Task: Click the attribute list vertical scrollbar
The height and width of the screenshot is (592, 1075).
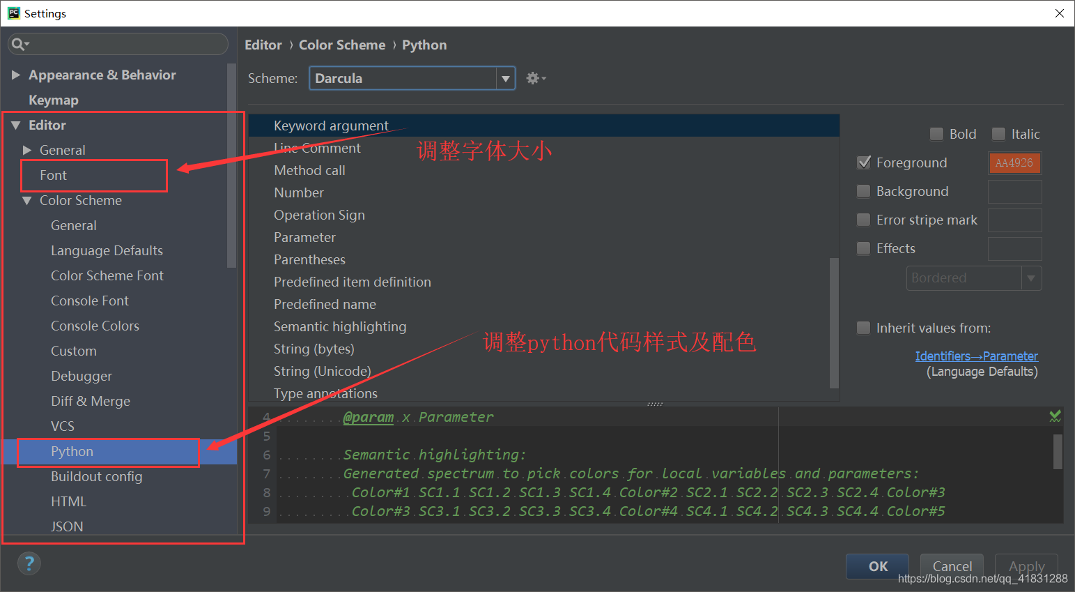Action: coord(834,323)
